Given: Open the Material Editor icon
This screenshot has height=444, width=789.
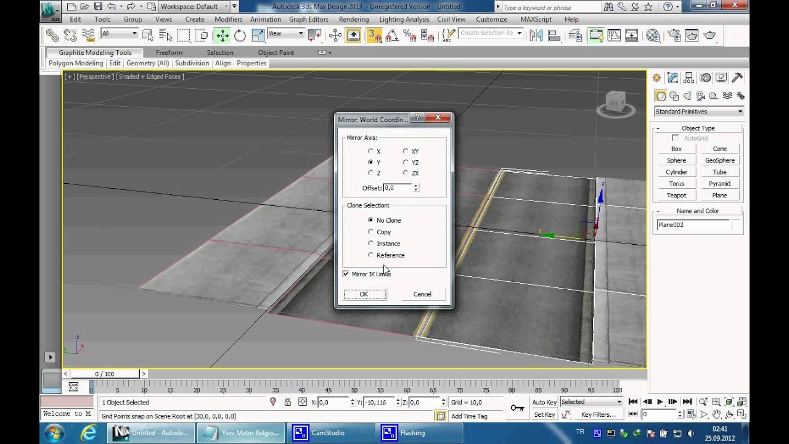Looking at the screenshot, I should coord(653,35).
